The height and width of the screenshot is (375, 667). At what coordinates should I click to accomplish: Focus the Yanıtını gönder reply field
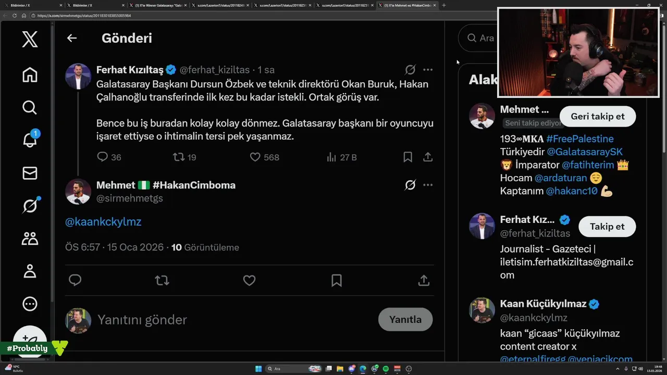tap(234, 319)
